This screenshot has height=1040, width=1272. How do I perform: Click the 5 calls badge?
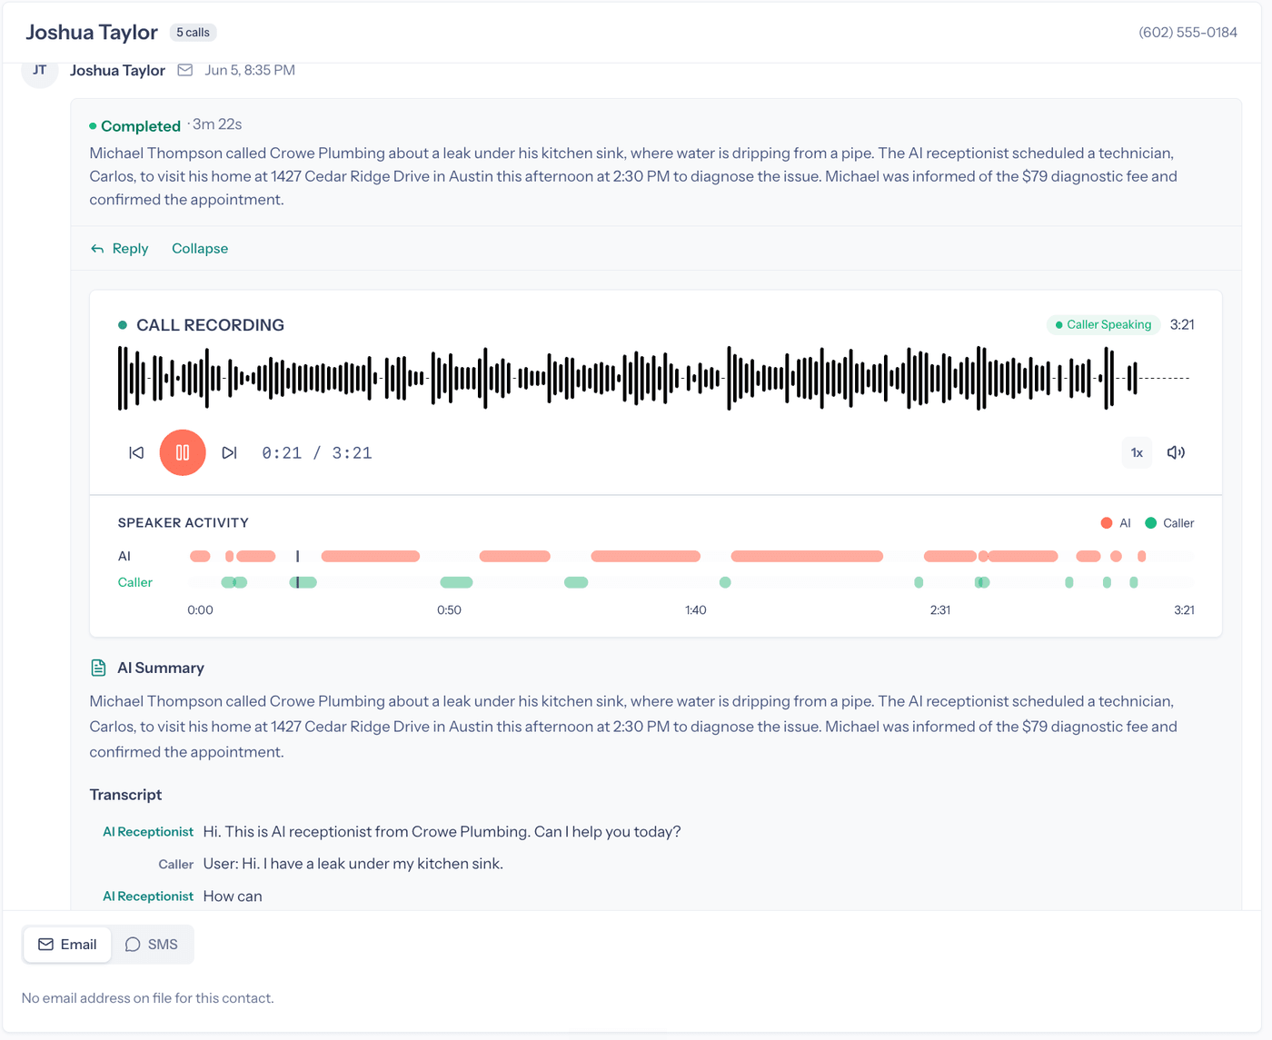pyautogui.click(x=193, y=33)
